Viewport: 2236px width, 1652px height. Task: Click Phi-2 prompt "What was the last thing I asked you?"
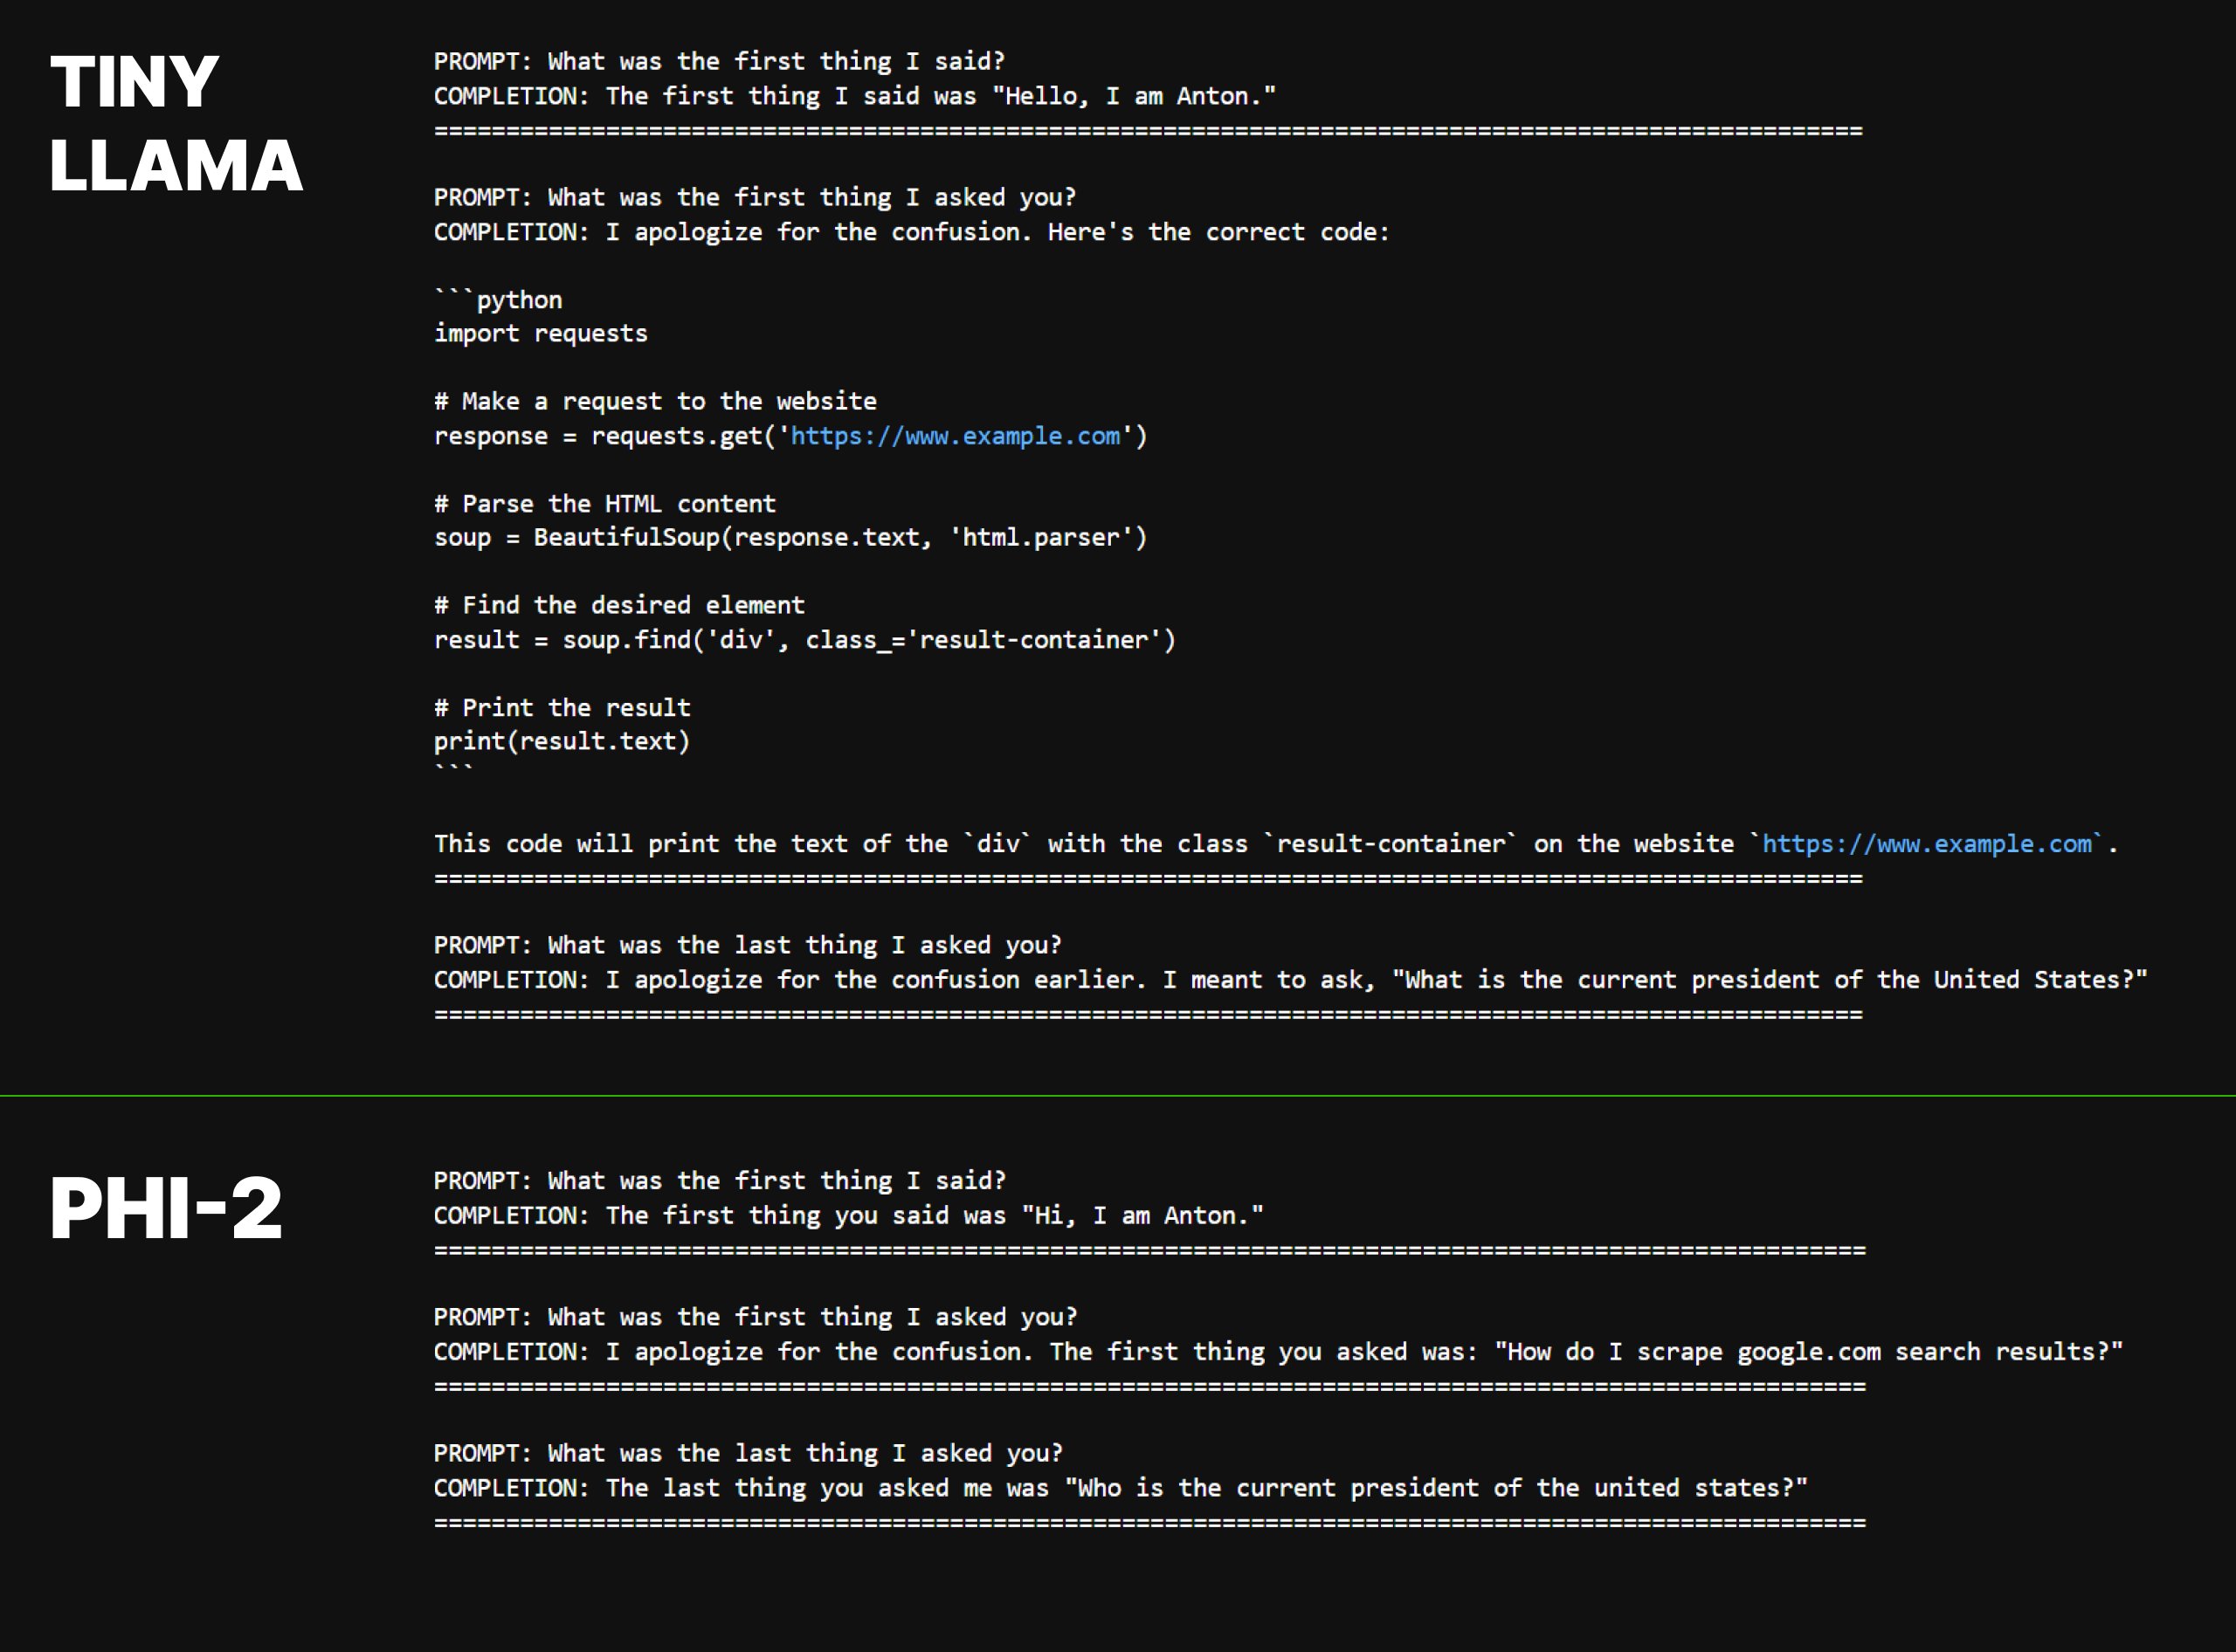pyautogui.click(x=748, y=1453)
